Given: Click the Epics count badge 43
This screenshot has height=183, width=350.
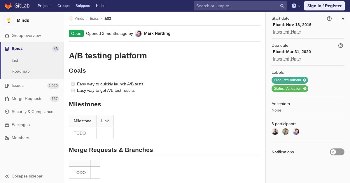Looking at the screenshot, I should [56, 49].
